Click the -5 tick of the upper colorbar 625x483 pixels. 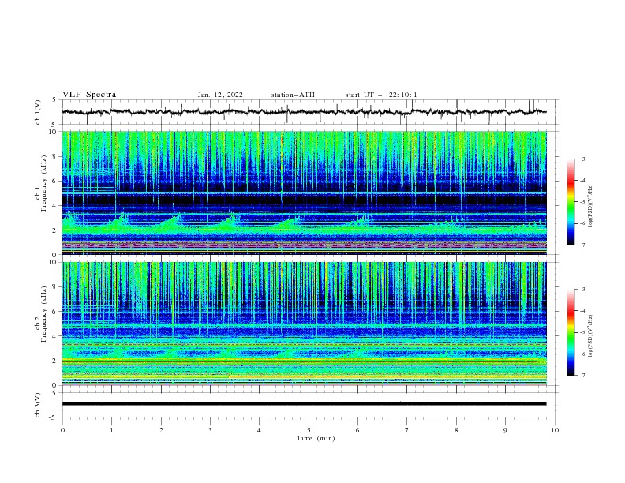click(582, 202)
